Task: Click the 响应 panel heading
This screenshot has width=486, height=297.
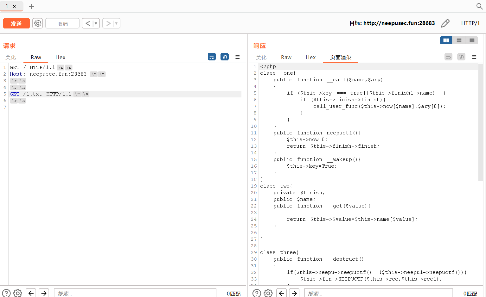Action: coord(259,46)
